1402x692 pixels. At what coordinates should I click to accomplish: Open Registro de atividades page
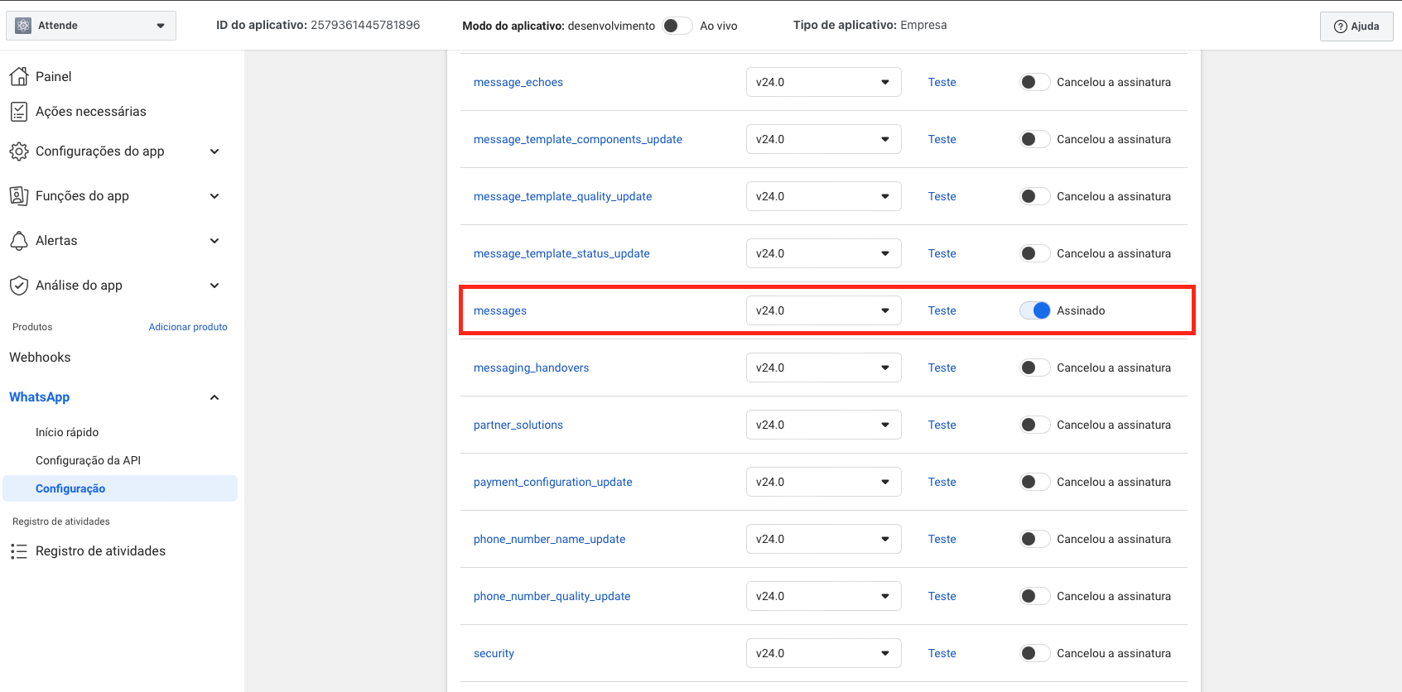(100, 551)
